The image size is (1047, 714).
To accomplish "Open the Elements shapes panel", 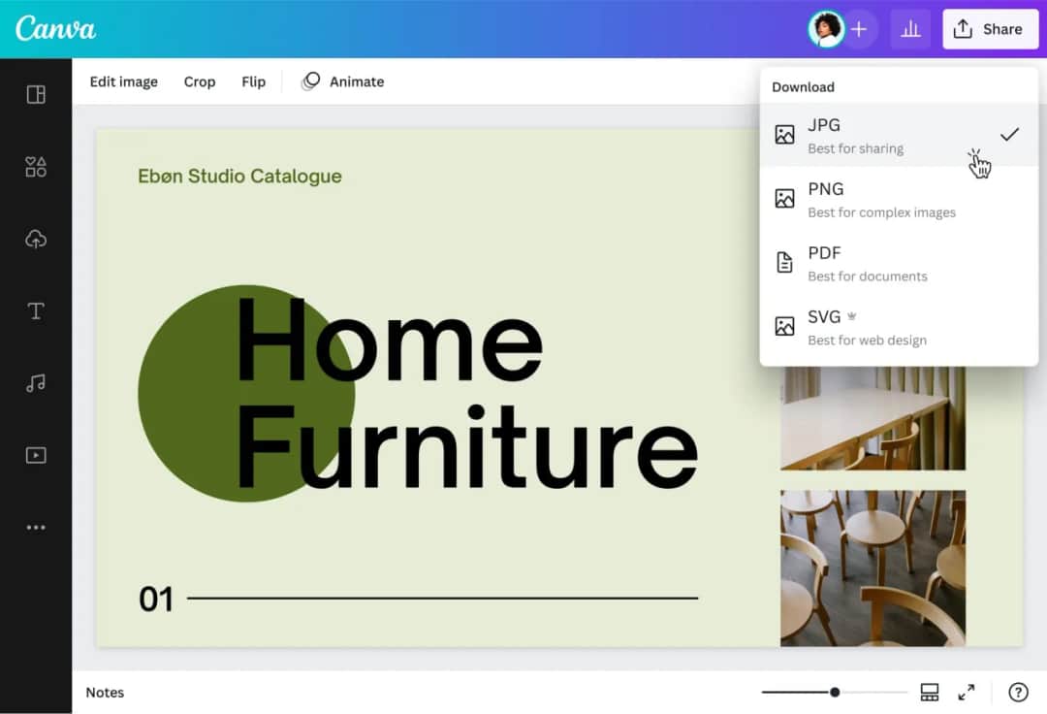I will [x=36, y=167].
